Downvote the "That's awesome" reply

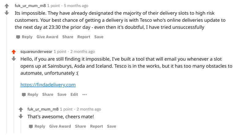coord(21,116)
